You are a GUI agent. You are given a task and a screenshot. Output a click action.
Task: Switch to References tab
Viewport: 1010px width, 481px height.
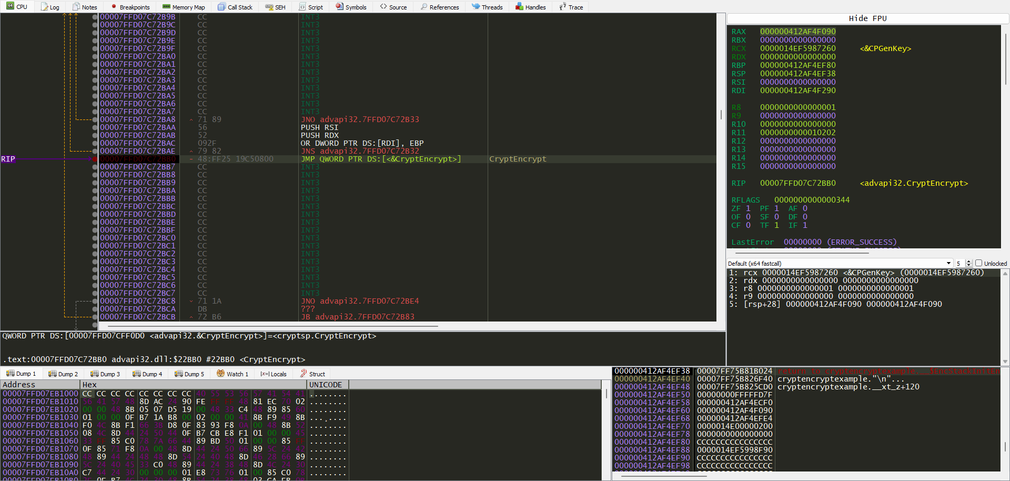coord(440,7)
